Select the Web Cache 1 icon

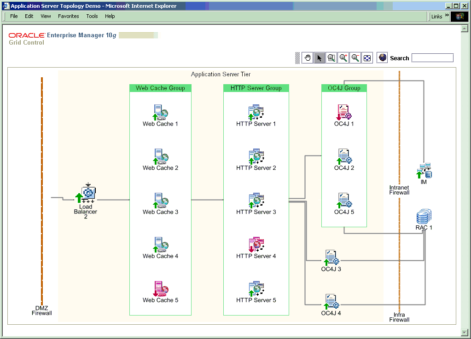(160, 112)
